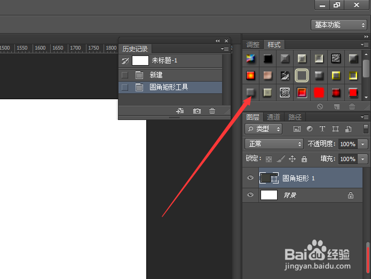Filter layers by type layers icon

322,129
